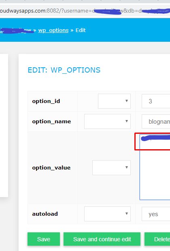Click the browser address bar URL
The height and width of the screenshot is (251, 170).
85,11
